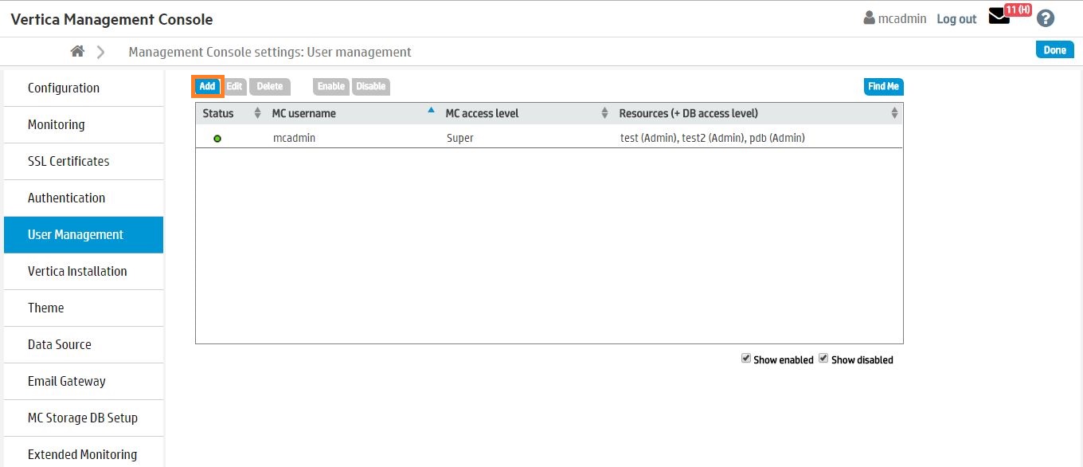Image resolution: width=1083 pixels, height=467 pixels.
Task: Toggle the Show disabled checkbox
Action: click(x=823, y=359)
